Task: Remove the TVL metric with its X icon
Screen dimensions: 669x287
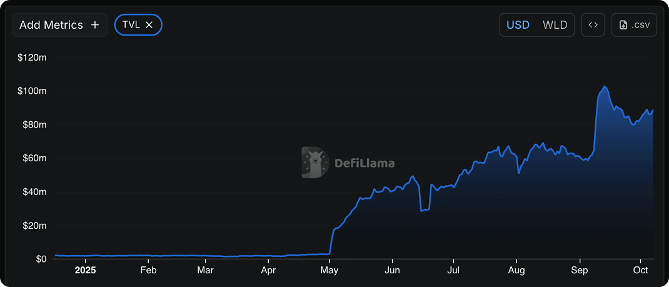Action: point(149,25)
